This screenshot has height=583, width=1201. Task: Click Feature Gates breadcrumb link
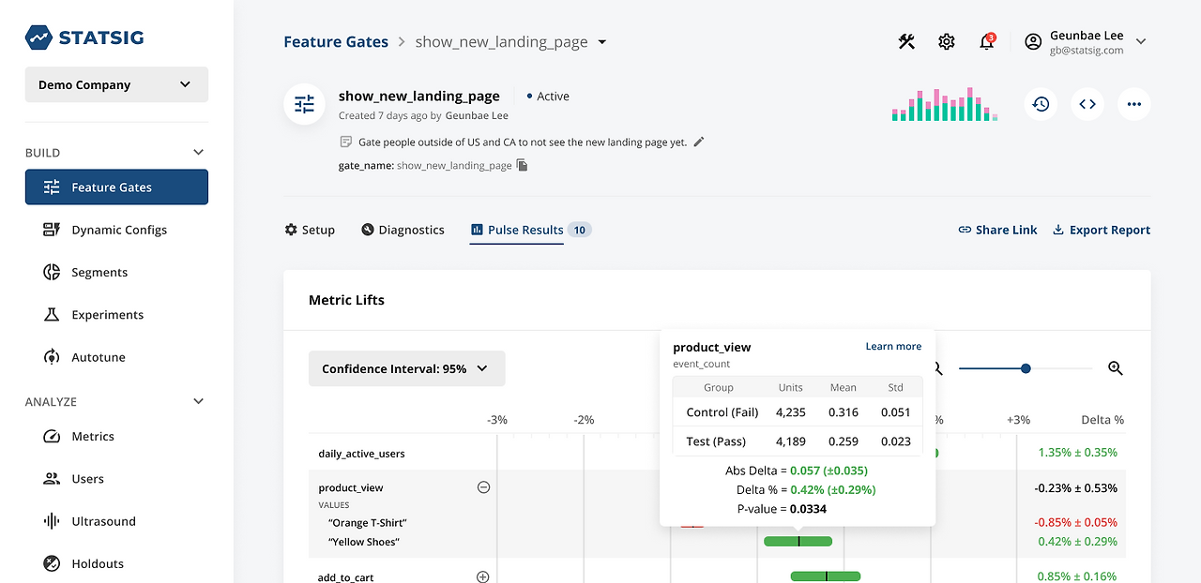[x=336, y=41]
